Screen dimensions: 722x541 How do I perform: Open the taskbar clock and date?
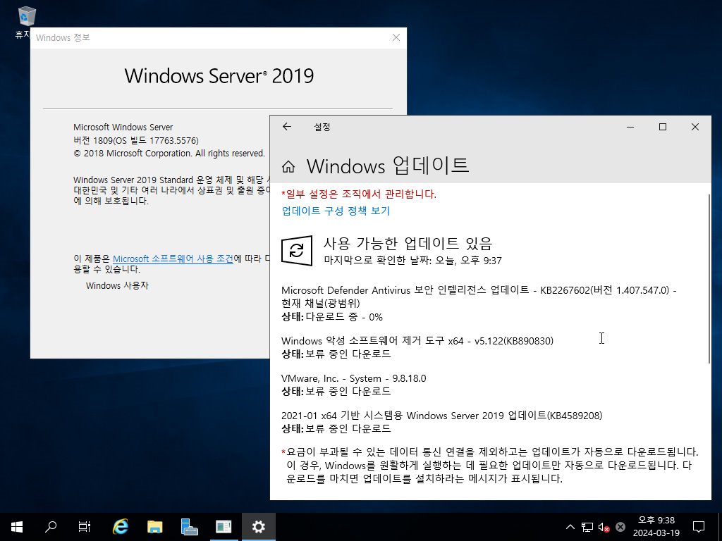click(656, 527)
